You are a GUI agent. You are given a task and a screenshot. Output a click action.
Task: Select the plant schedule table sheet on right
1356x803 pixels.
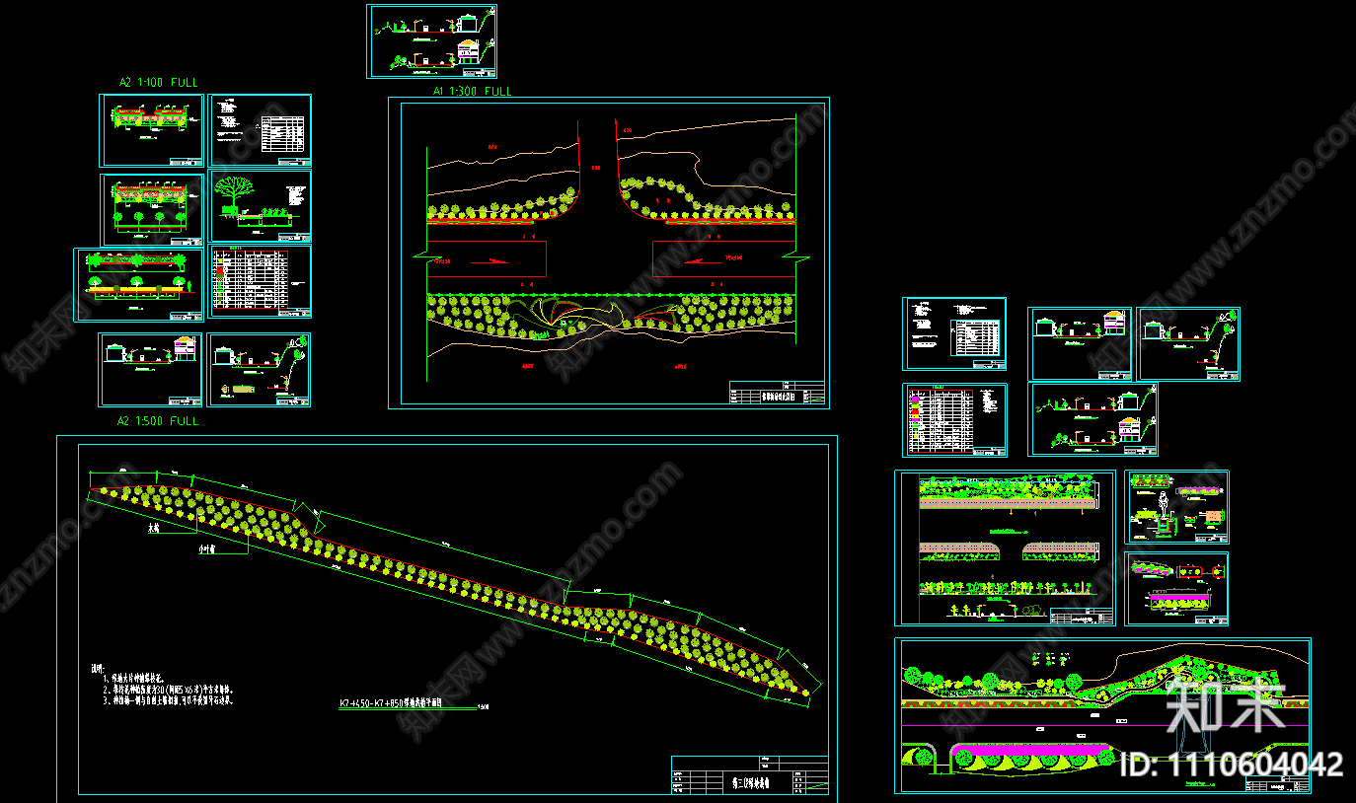[955, 420]
